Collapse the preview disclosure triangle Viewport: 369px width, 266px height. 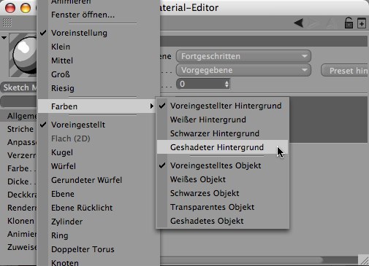[4, 38]
